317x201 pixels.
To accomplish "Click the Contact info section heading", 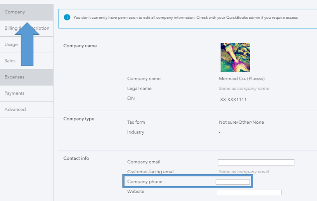I will tap(76, 158).
